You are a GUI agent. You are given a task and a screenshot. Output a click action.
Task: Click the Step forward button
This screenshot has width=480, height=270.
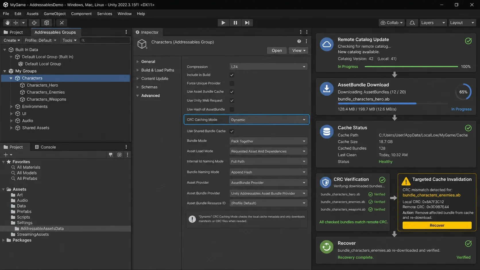(247, 23)
